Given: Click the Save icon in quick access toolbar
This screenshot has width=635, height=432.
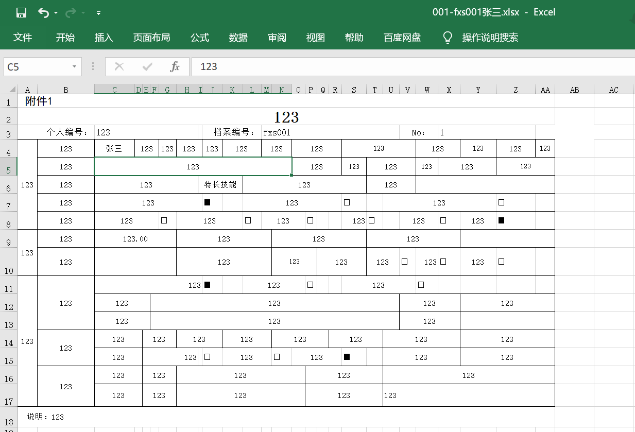Looking at the screenshot, I should coord(21,13).
